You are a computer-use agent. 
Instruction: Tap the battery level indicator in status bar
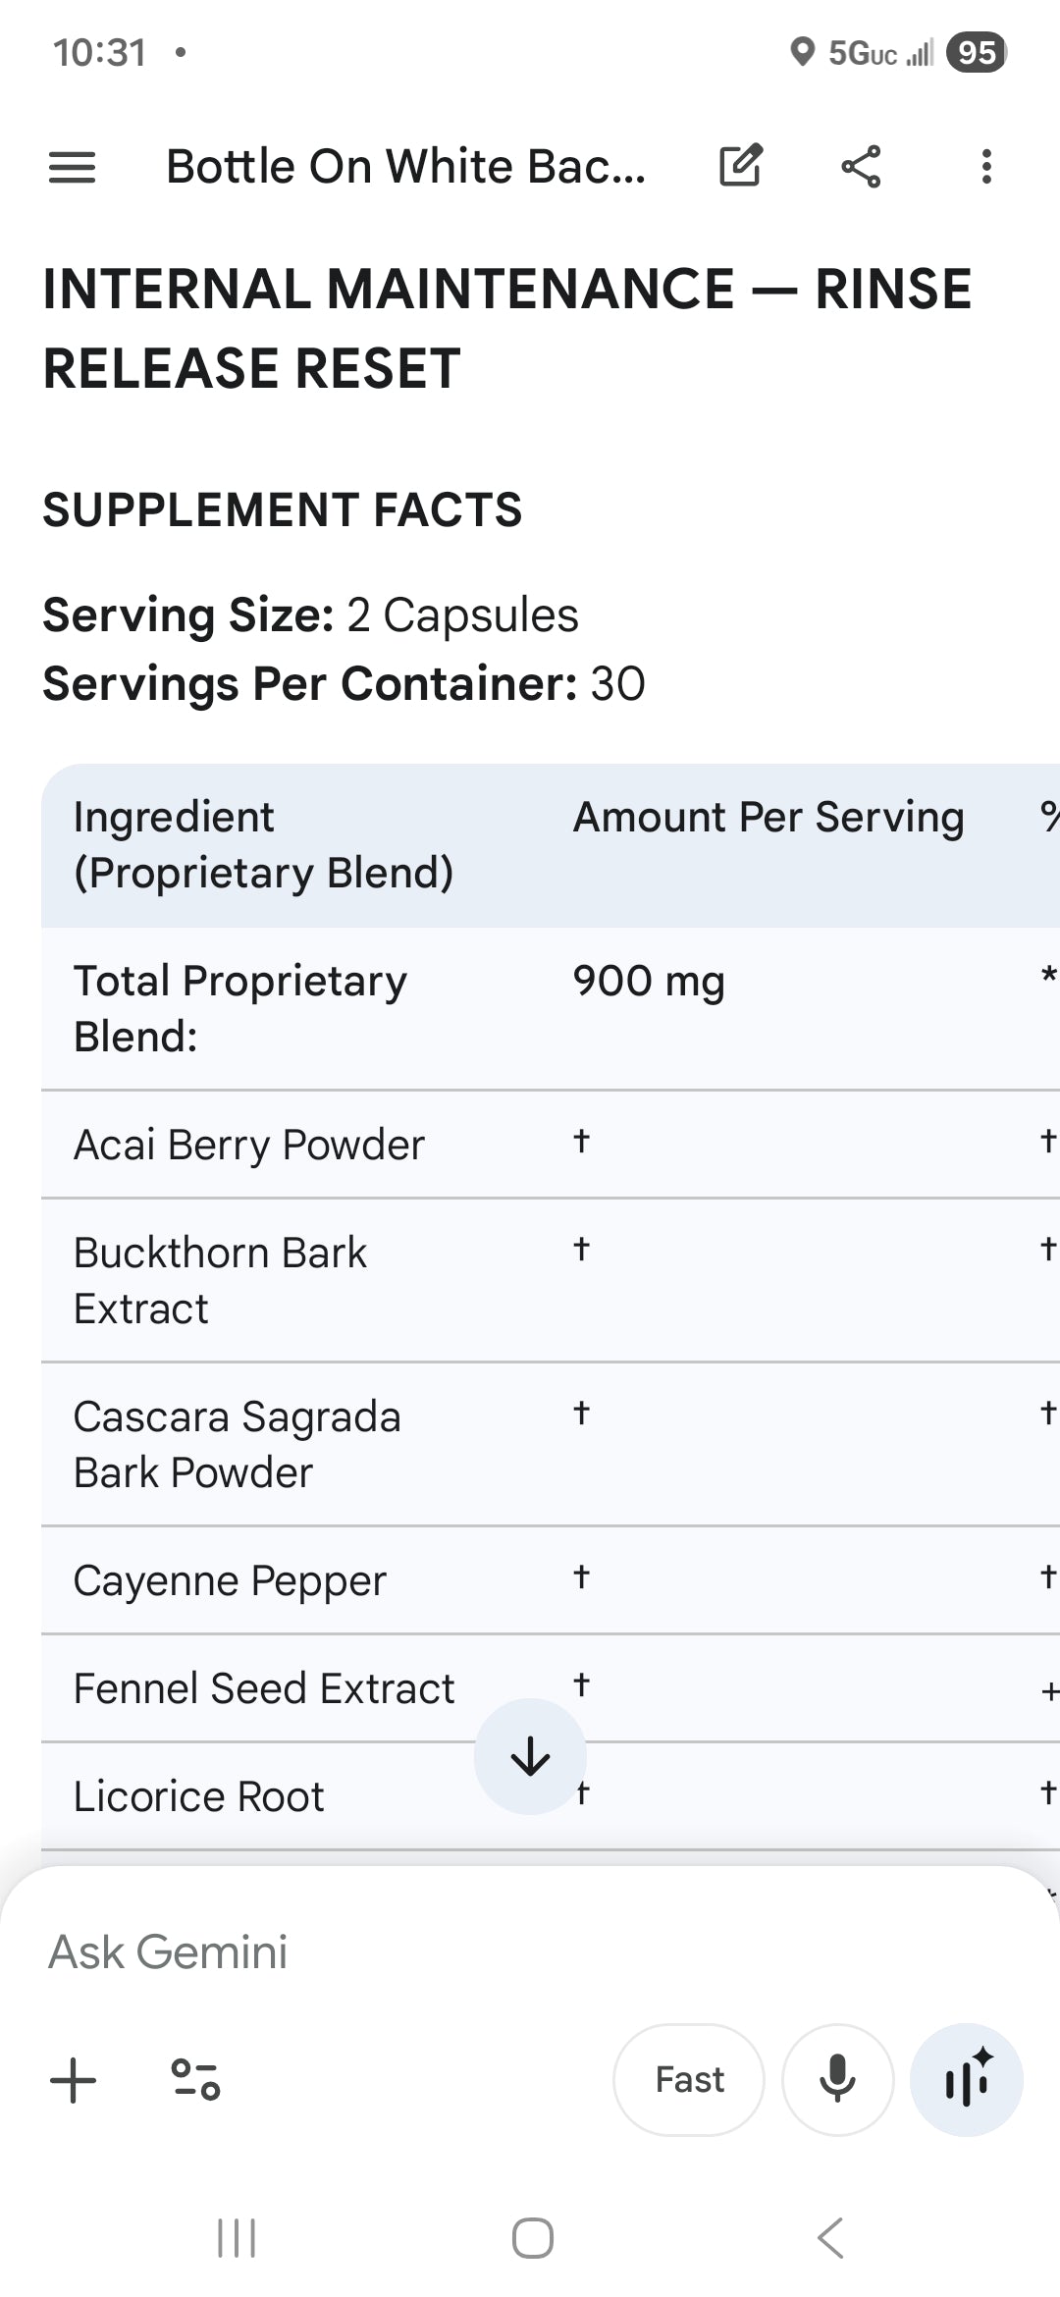click(x=977, y=52)
